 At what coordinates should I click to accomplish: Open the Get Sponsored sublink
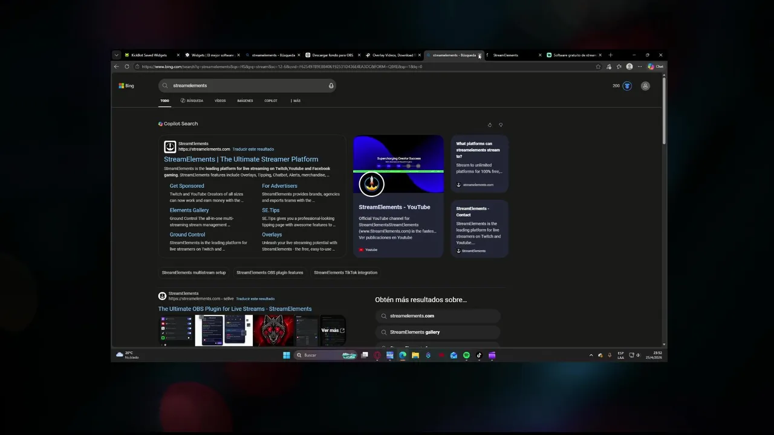187,186
